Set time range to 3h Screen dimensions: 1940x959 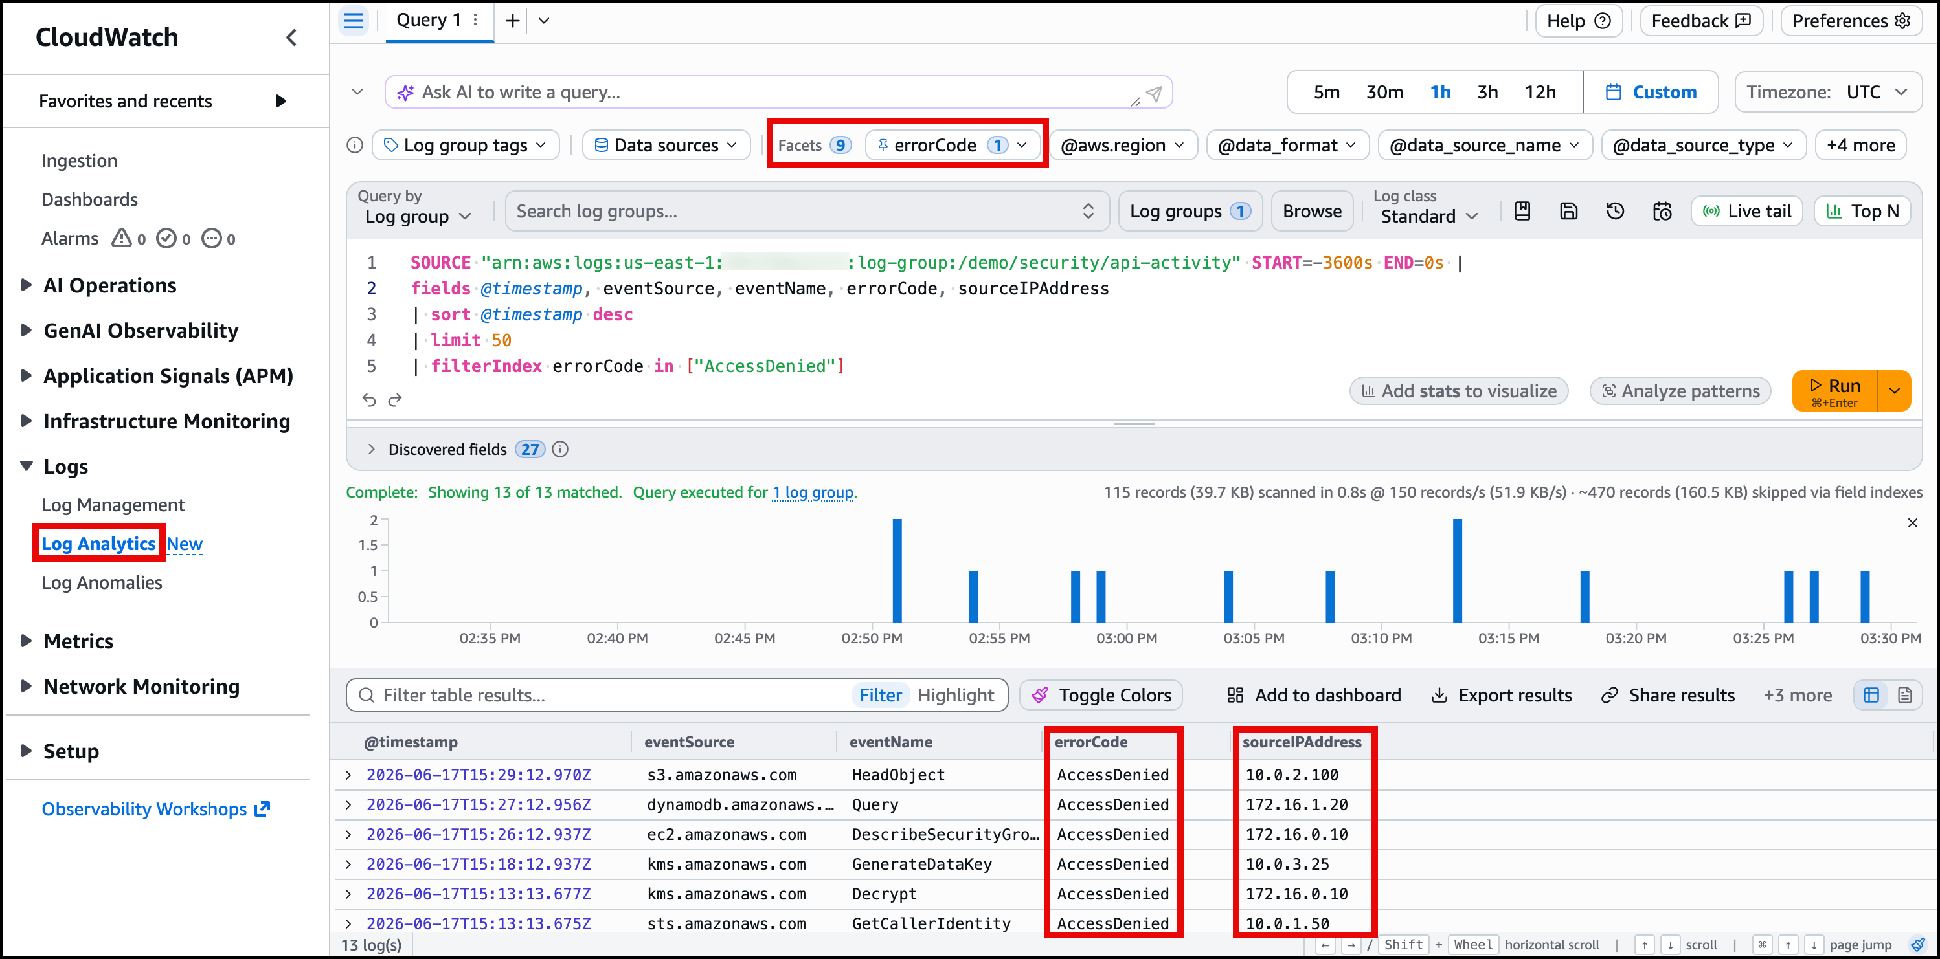[1487, 93]
